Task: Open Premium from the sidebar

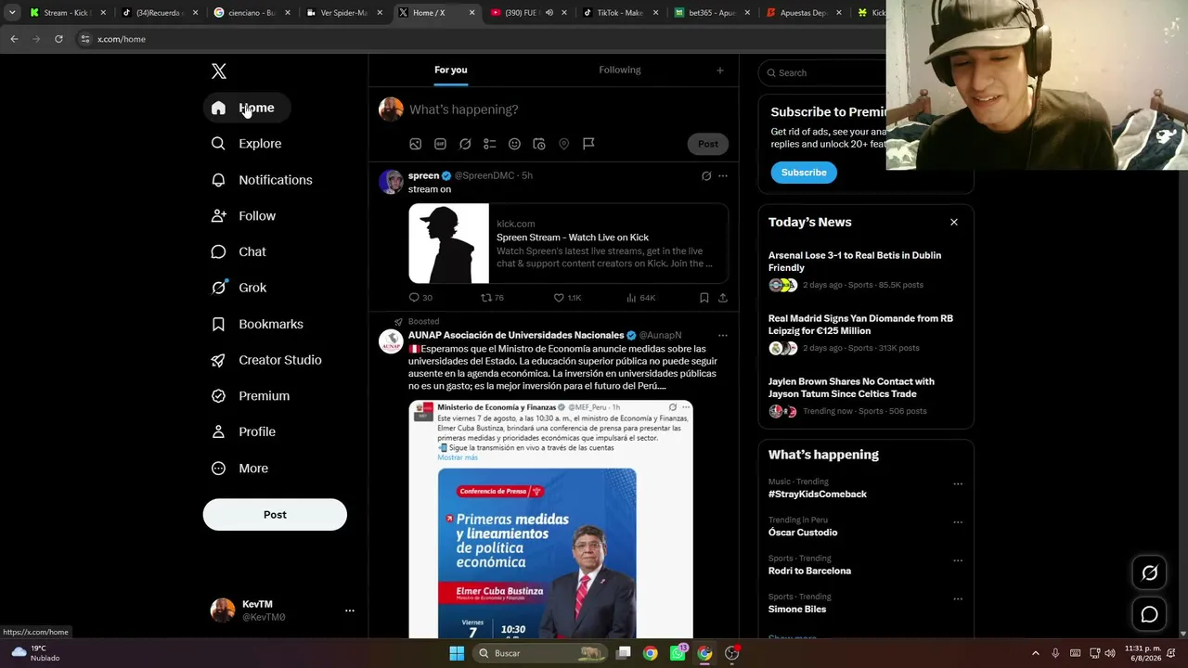Action: 251,396
